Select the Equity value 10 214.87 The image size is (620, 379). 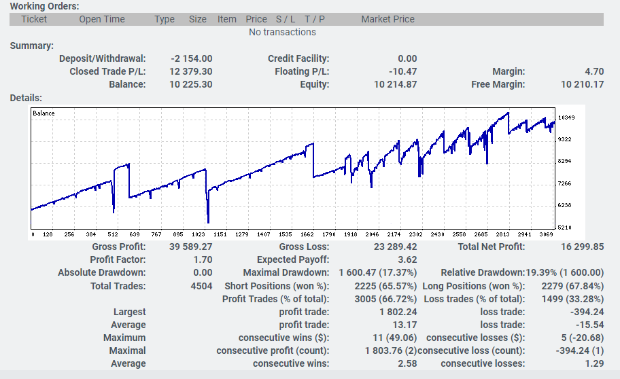(x=395, y=84)
